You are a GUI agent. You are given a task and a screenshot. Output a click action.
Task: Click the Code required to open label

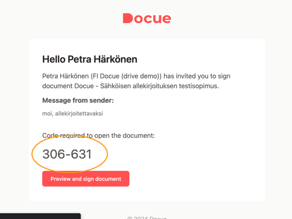tap(98, 136)
